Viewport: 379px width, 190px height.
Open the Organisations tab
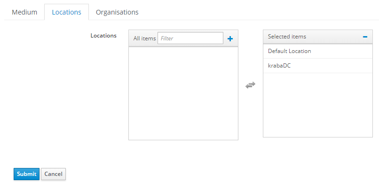117,12
